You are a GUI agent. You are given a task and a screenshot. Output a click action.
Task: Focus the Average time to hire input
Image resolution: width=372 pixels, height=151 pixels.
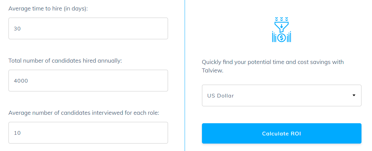point(88,28)
